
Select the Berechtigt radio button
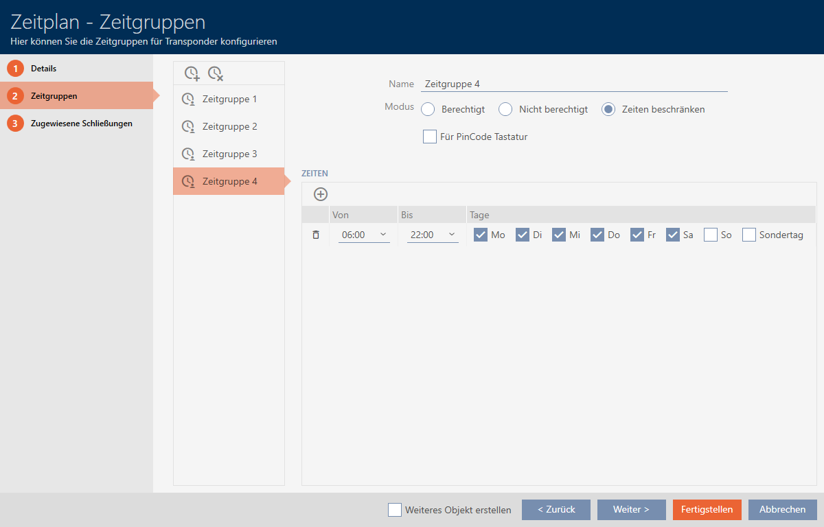coord(428,109)
